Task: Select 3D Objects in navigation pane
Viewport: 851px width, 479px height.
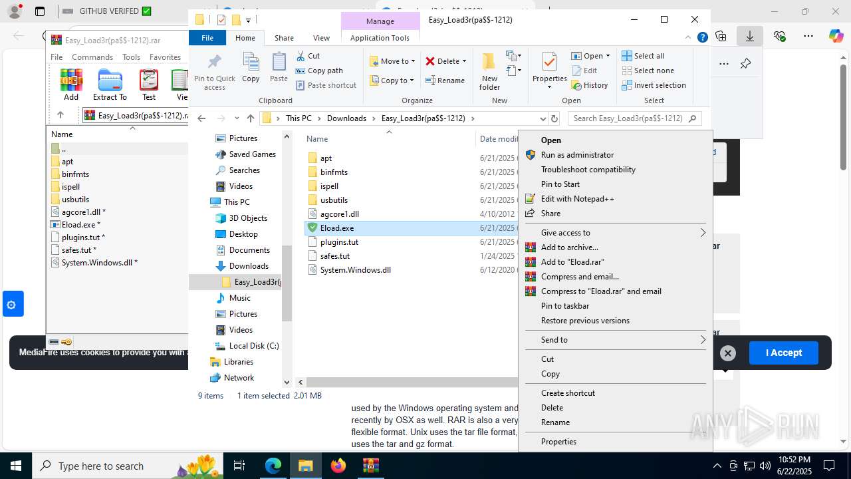Action: coord(248,218)
